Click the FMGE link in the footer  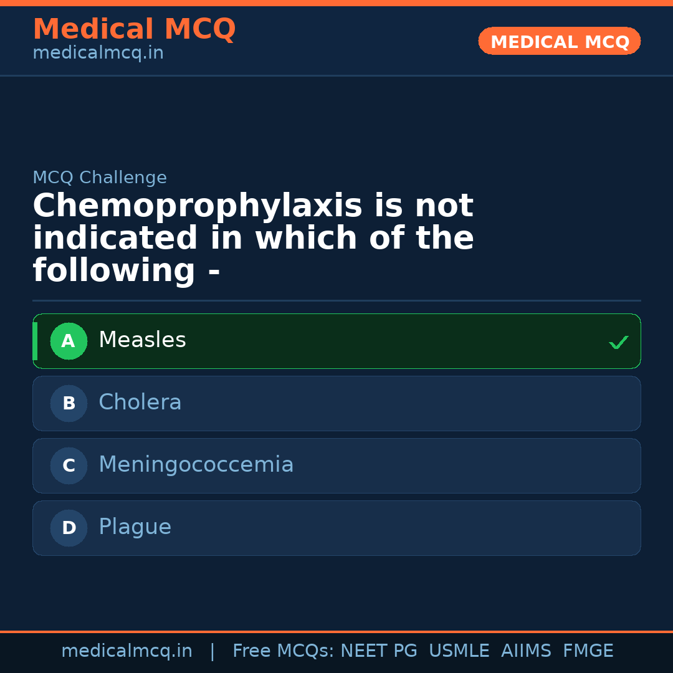click(588, 650)
